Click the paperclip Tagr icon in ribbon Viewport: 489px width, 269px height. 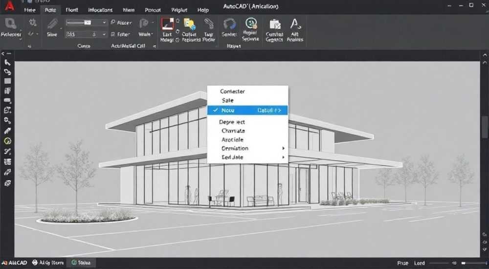click(x=209, y=24)
